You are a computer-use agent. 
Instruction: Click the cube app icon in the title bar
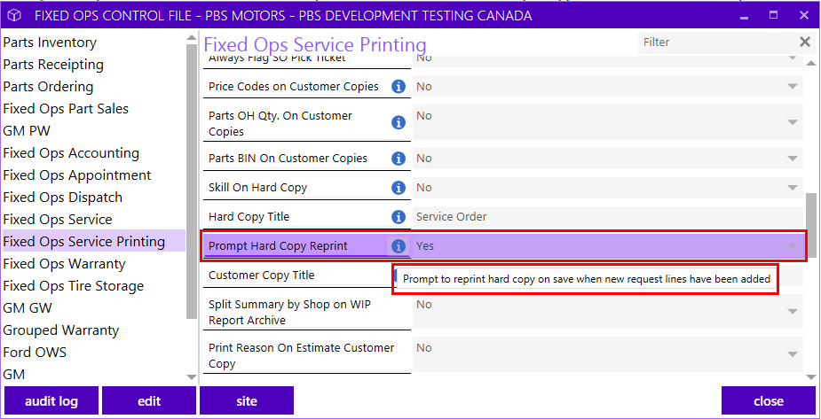point(14,16)
